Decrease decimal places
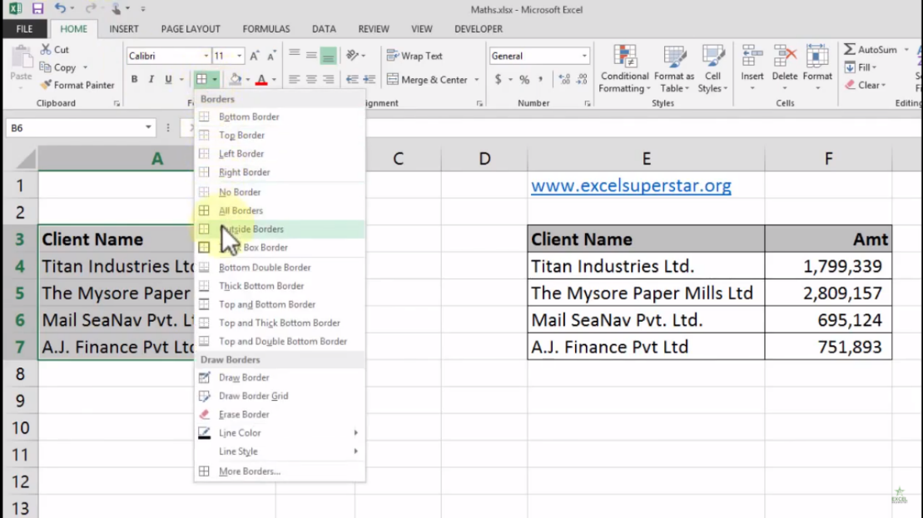923x518 pixels. (x=582, y=79)
